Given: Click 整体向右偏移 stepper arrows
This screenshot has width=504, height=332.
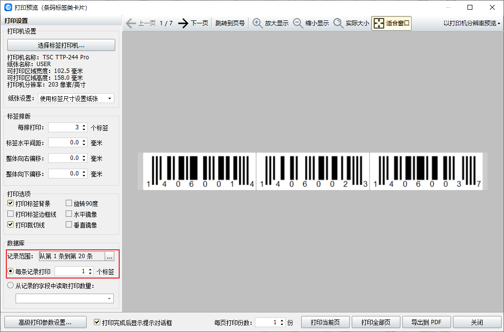Looking at the screenshot, I should 84,158.
